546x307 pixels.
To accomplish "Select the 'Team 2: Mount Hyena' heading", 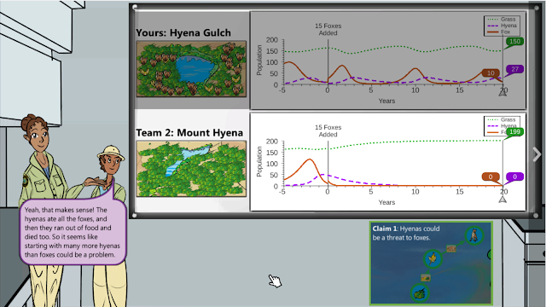I will coord(189,133).
